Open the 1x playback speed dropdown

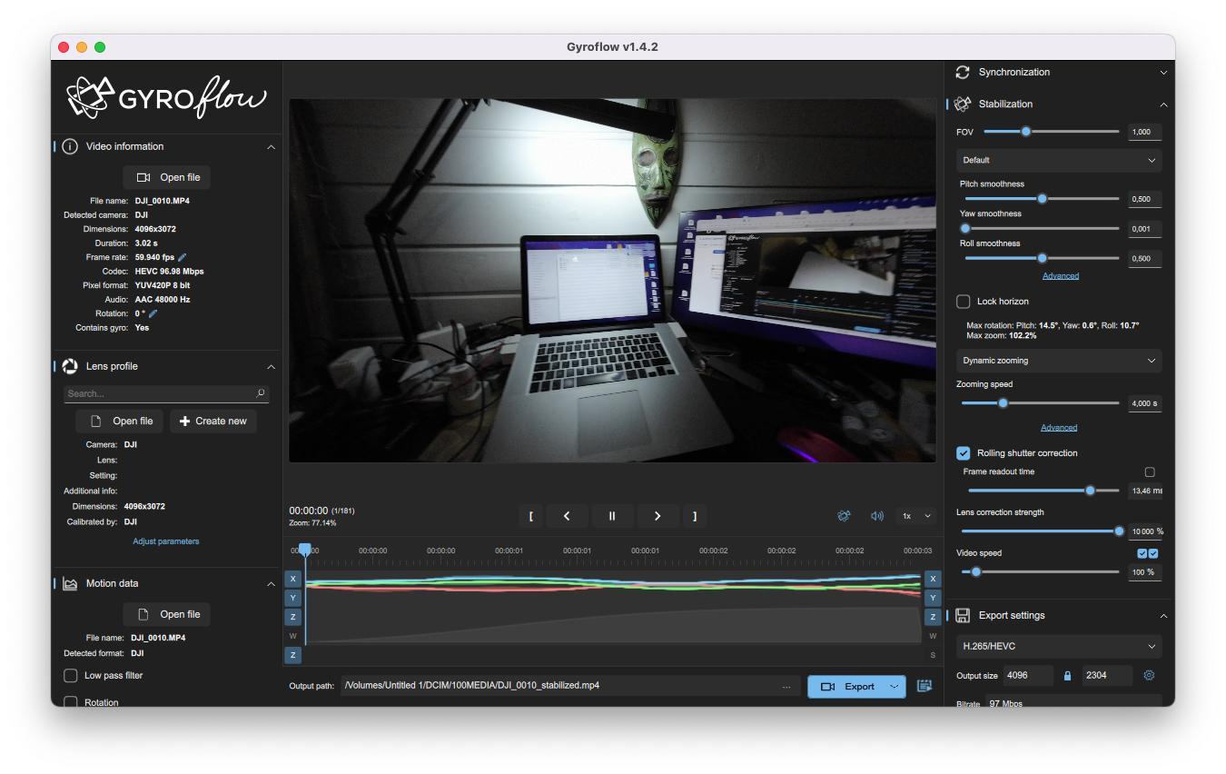[x=916, y=516]
